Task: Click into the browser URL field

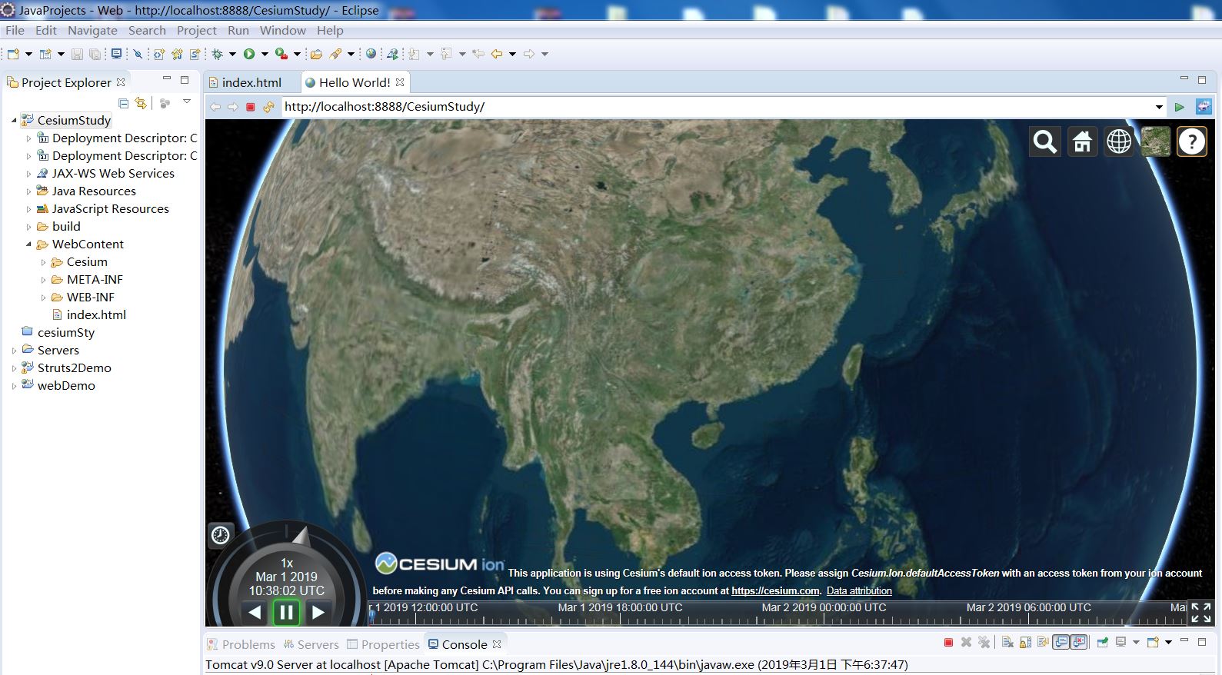Action: (x=717, y=107)
